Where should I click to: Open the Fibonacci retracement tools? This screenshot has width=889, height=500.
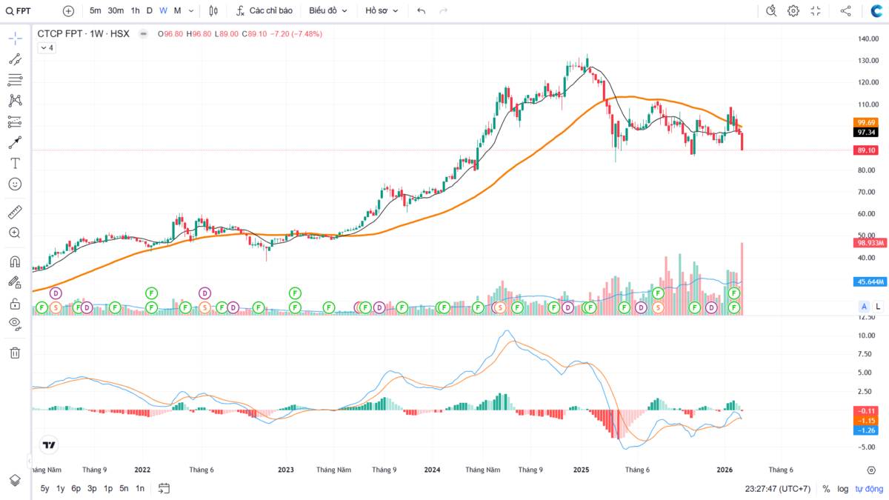click(x=15, y=80)
